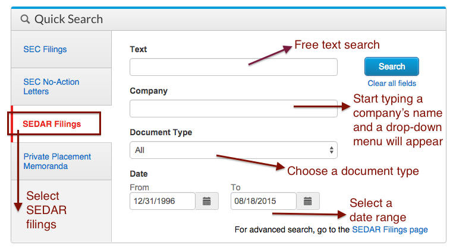The height and width of the screenshot is (252, 453).
Task: Click the Company field label
Action: [149, 91]
